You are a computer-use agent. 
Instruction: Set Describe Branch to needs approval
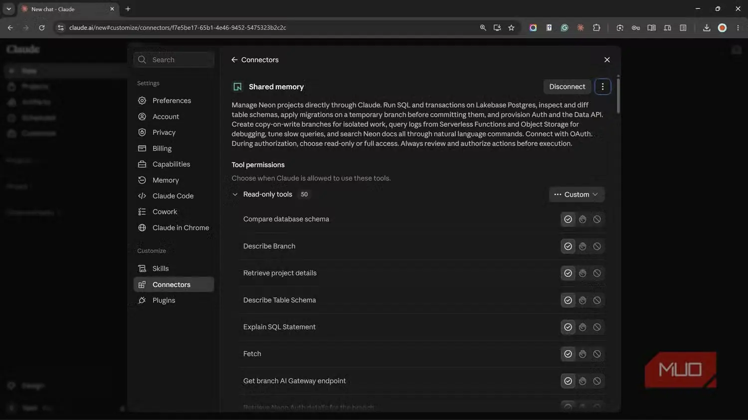582,246
